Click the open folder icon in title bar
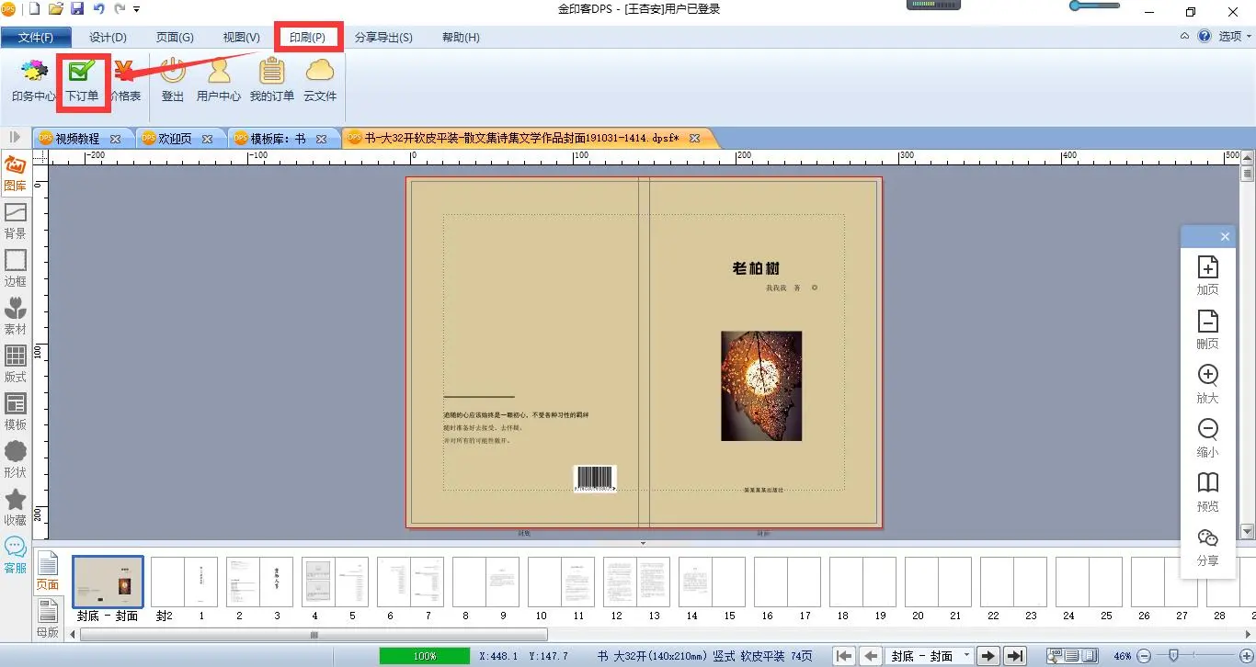Viewport: 1256px width, 667px height. (x=56, y=9)
